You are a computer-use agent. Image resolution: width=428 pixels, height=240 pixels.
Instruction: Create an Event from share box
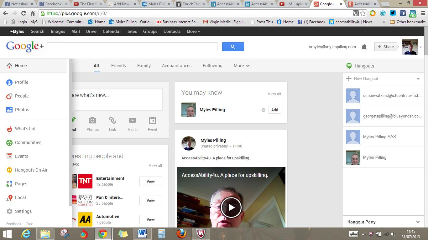pyautogui.click(x=153, y=124)
